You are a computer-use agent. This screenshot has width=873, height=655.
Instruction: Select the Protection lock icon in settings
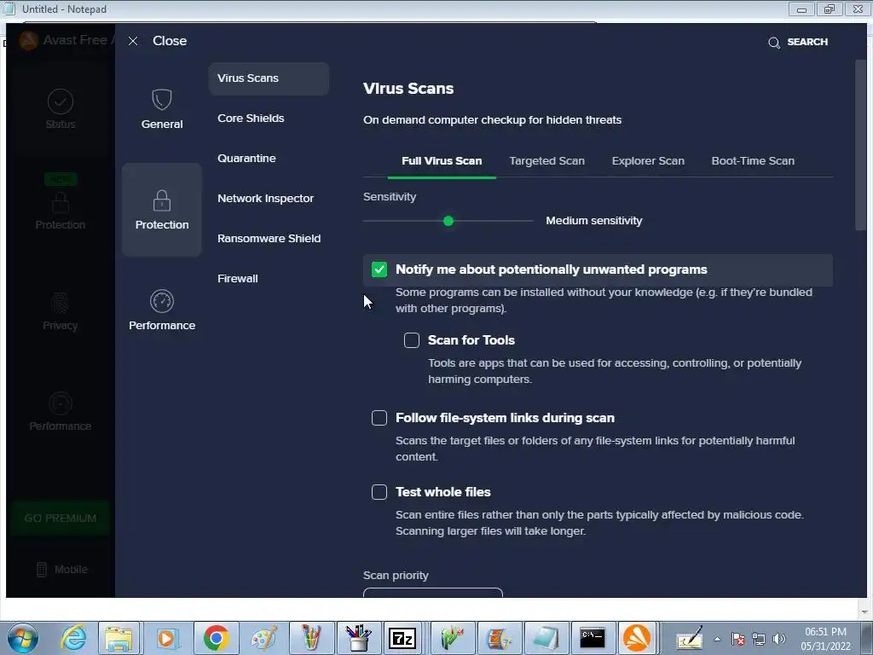(x=161, y=200)
